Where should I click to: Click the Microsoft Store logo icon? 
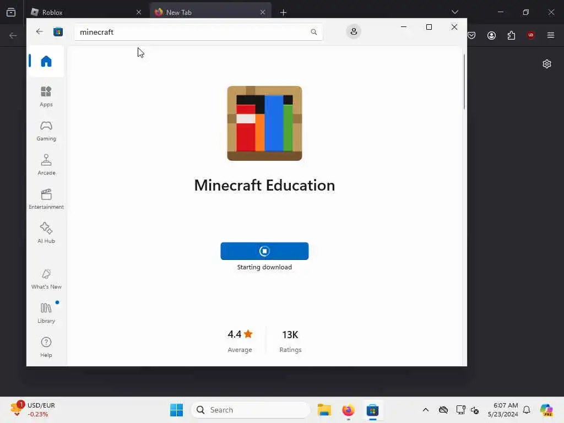(58, 32)
